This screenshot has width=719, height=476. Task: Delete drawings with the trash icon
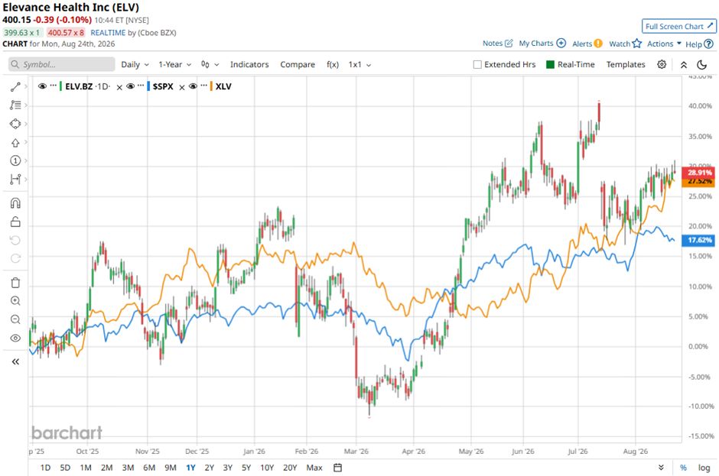15,283
